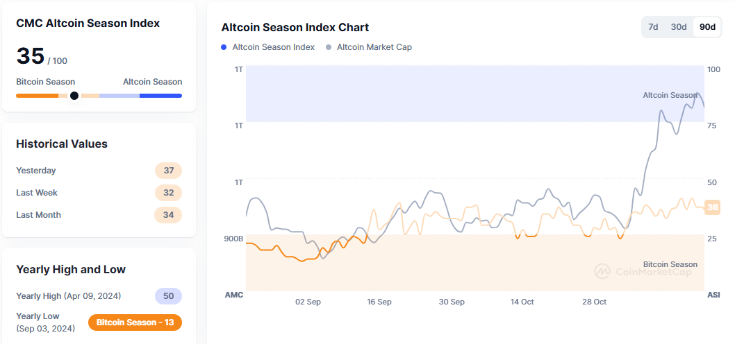Click the Last Month value badge 34
The image size is (735, 344).
tap(168, 215)
